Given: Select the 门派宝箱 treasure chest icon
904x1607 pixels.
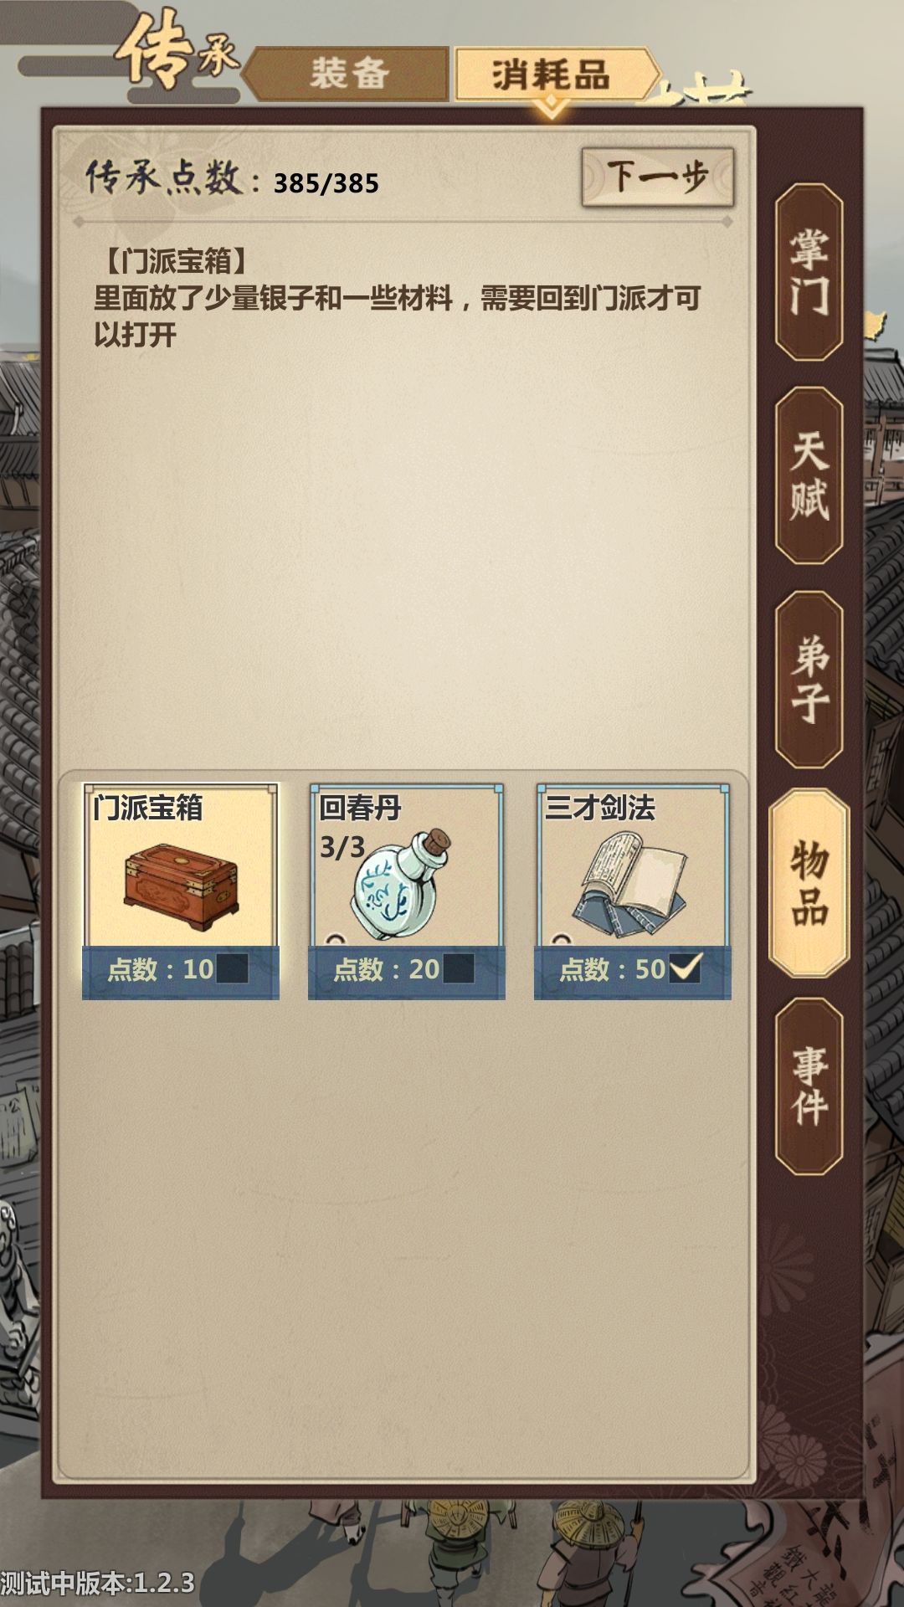Looking at the screenshot, I should (x=181, y=887).
